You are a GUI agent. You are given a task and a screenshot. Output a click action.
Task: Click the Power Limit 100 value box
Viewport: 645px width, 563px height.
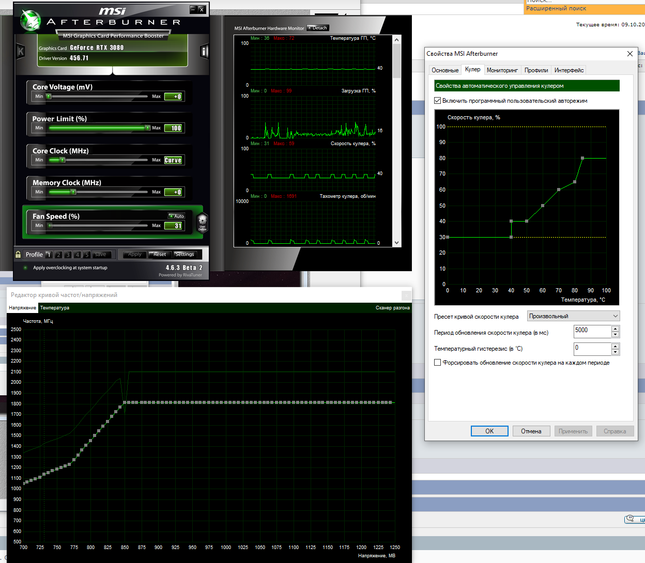173,128
